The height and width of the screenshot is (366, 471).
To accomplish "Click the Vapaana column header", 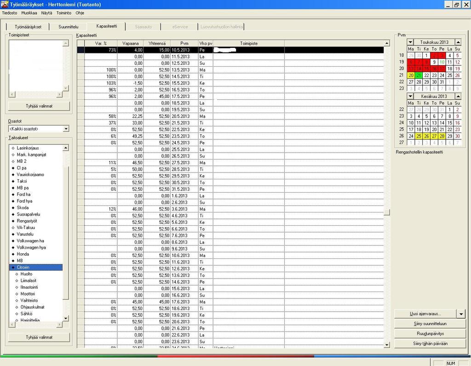I will (x=130, y=43).
